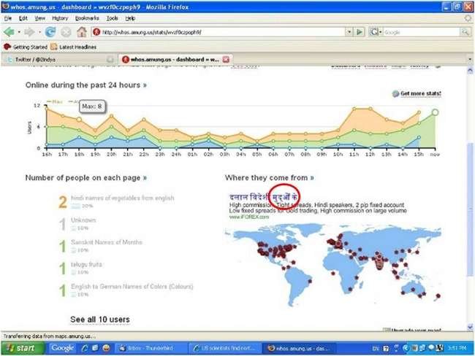Click the smiley quick launch icon
475x356 pixels.
tap(106, 348)
